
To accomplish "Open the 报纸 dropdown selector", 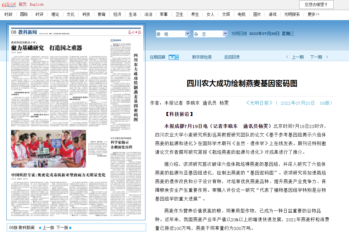I will [x=173, y=34].
